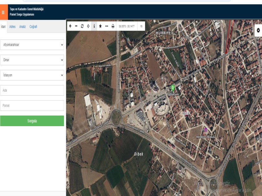Open map settings gear icon
Viewport: 262px width, 196px height.
click(x=258, y=31)
